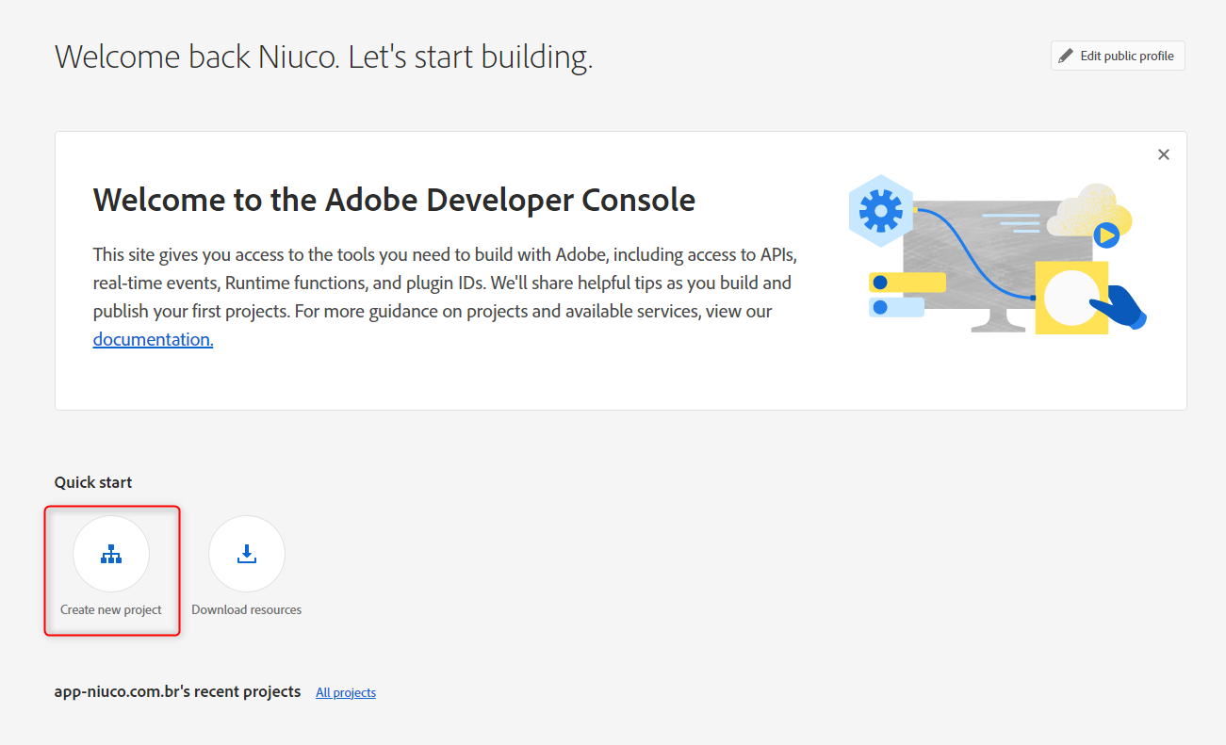The width and height of the screenshot is (1226, 745).
Task: View All projects link
Action: tap(346, 693)
